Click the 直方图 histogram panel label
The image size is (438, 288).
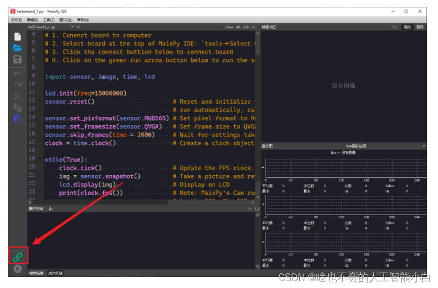click(267, 146)
